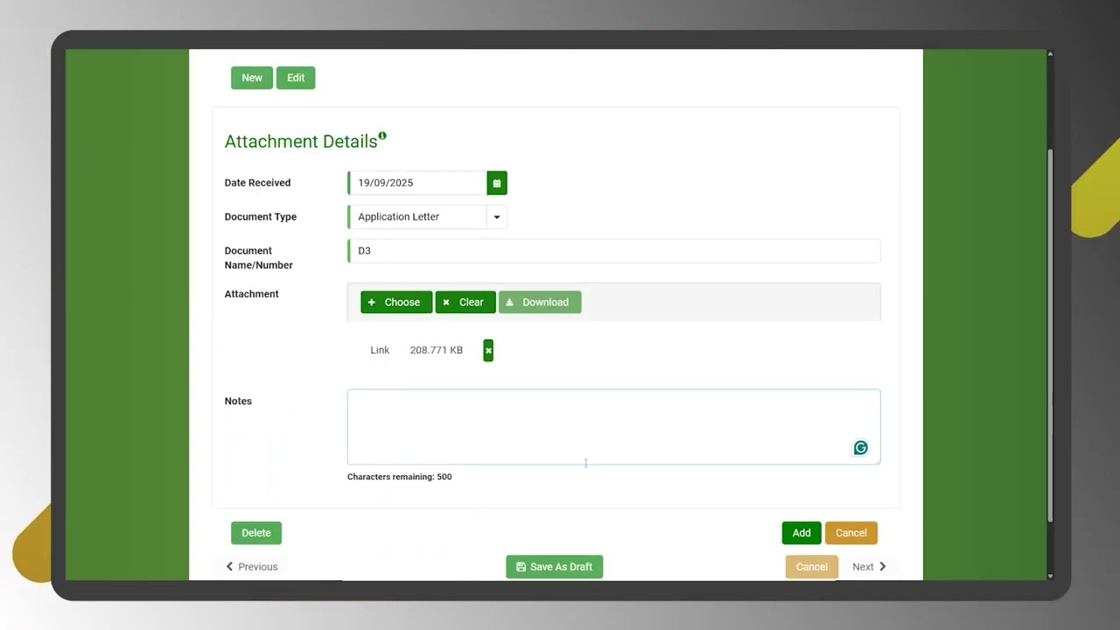Click the faded Cancel beside Next
Viewport: 1120px width, 630px height.
coord(812,567)
